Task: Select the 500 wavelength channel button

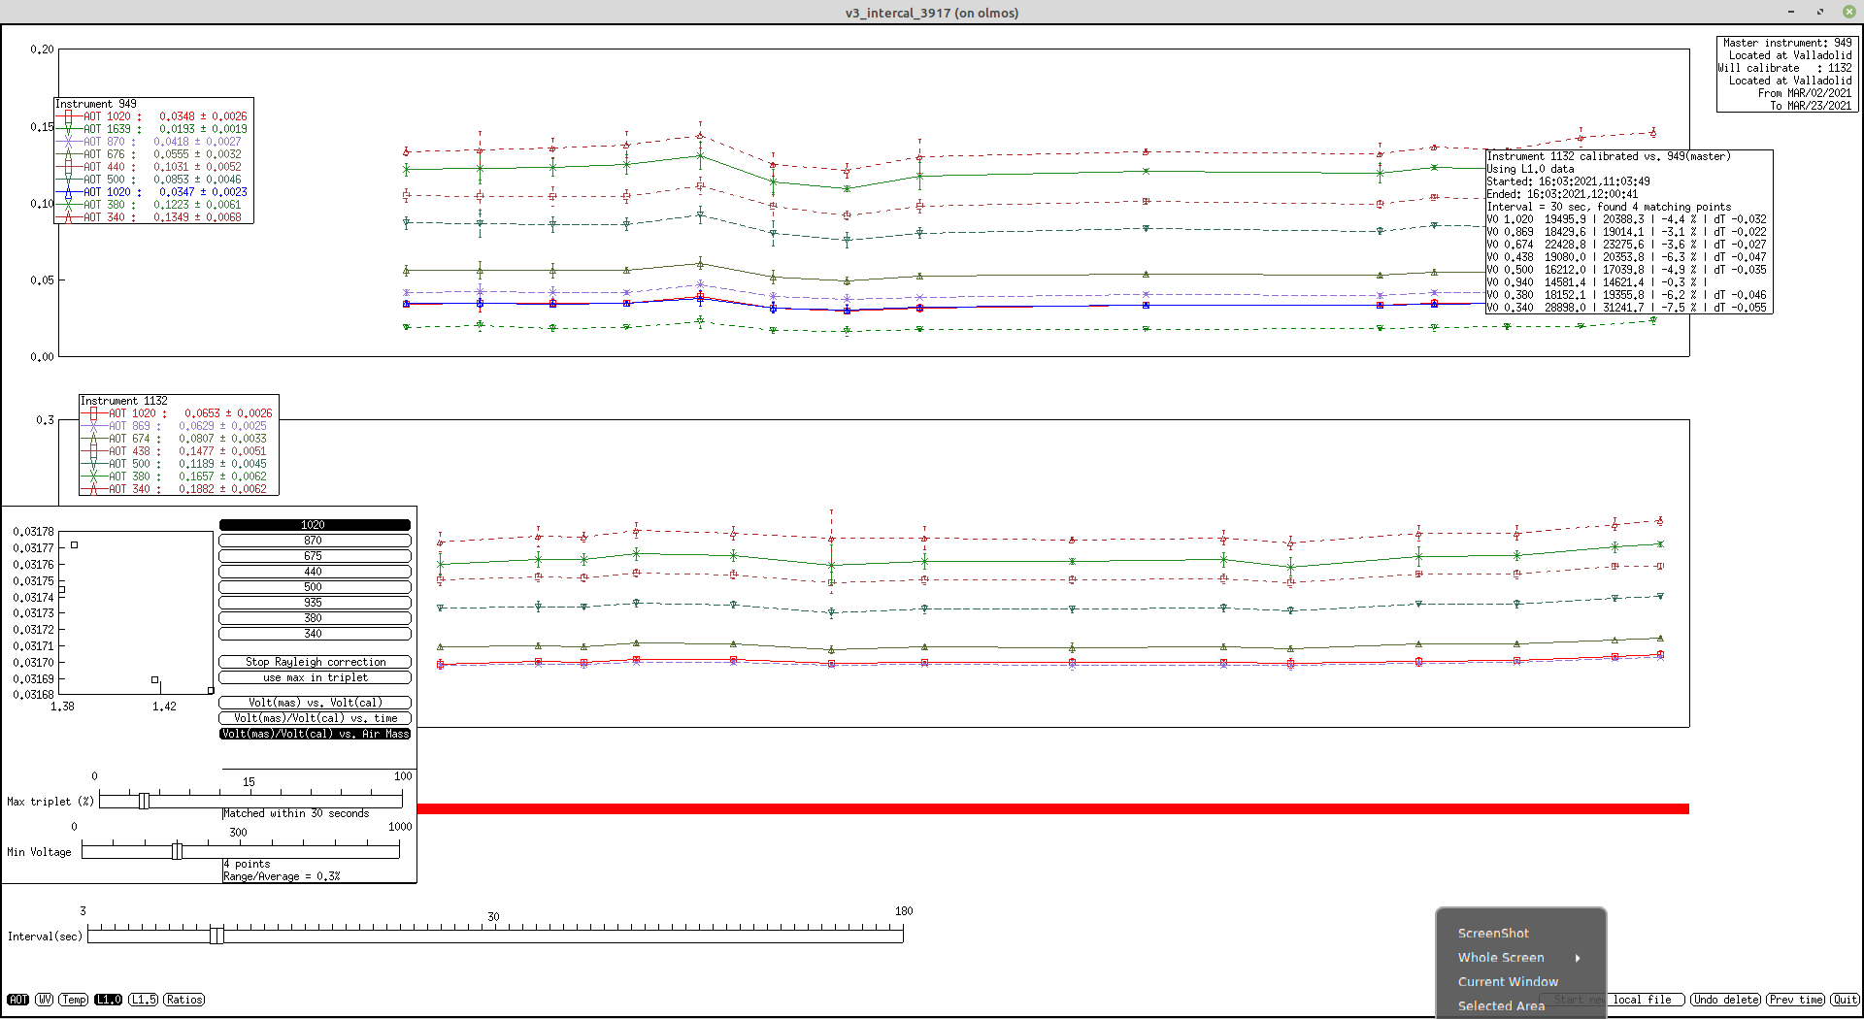Action: pos(315,587)
